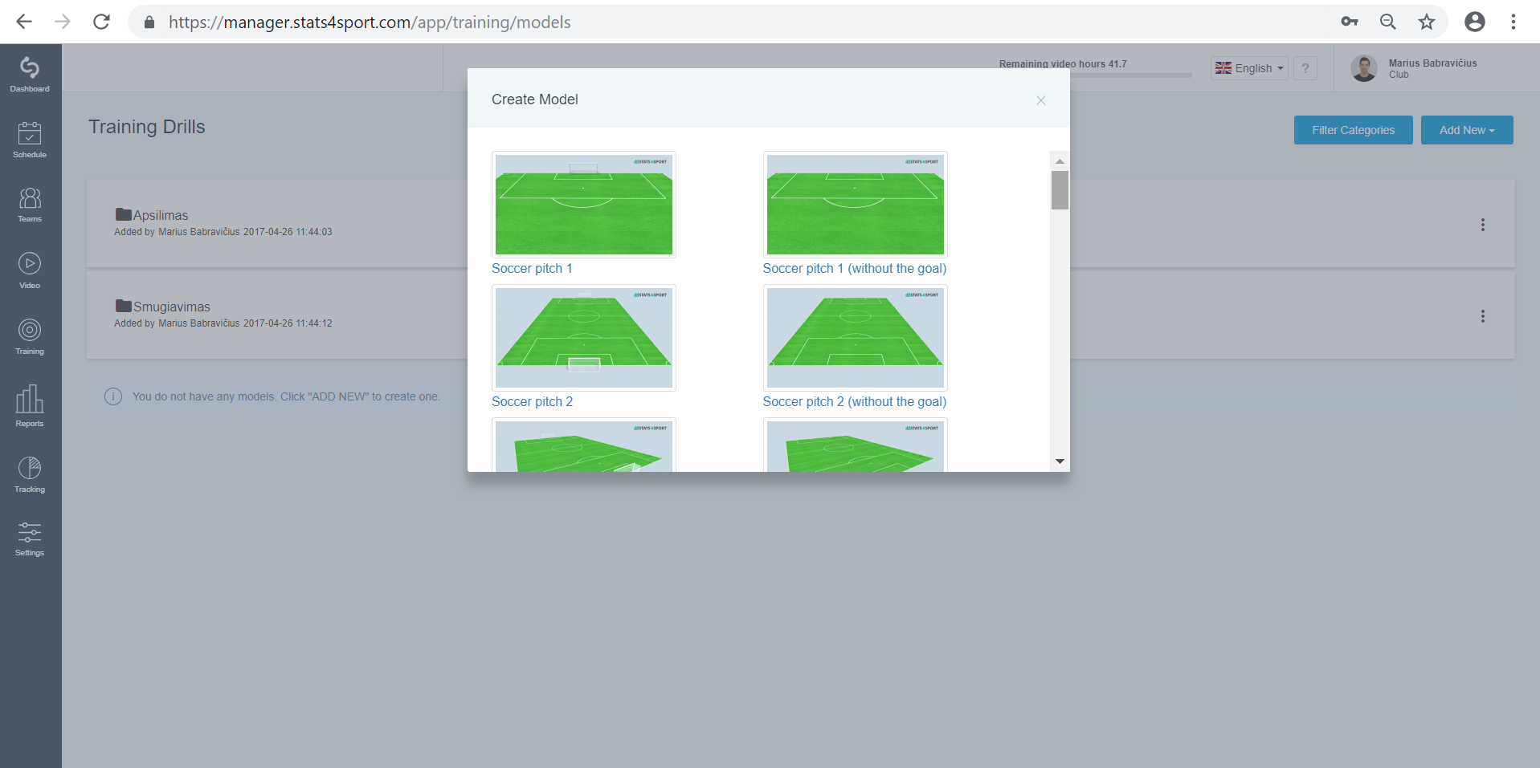This screenshot has width=1540, height=768.
Task: Open the Training target icon
Action: 30,337
